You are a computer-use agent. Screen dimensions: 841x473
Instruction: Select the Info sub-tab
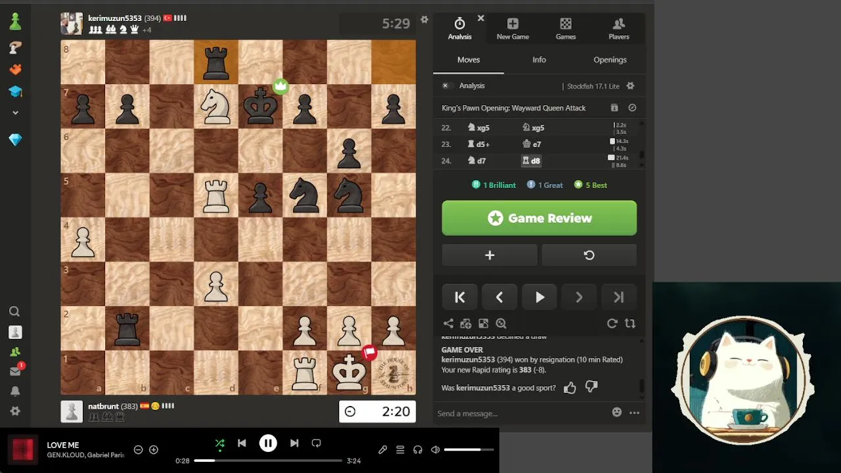tap(539, 60)
